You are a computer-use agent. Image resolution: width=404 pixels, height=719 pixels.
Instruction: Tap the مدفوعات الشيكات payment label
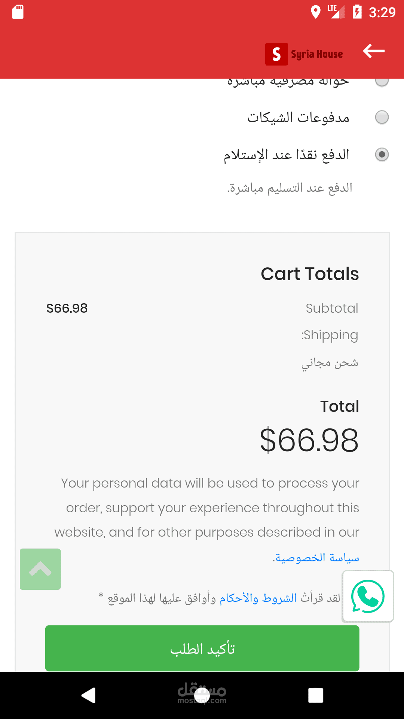(x=298, y=118)
